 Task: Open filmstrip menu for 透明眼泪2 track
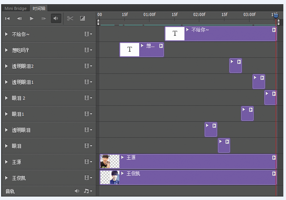88,66
